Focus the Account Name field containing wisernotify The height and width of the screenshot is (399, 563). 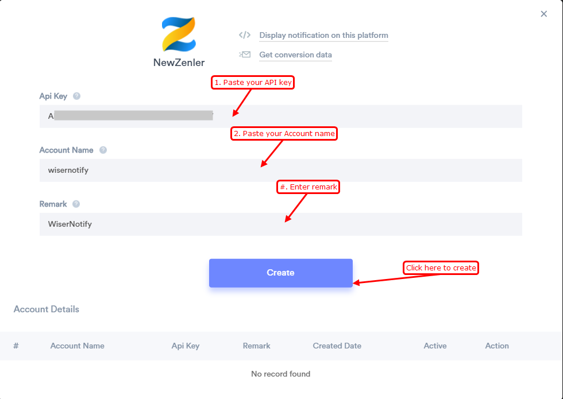[x=281, y=170]
